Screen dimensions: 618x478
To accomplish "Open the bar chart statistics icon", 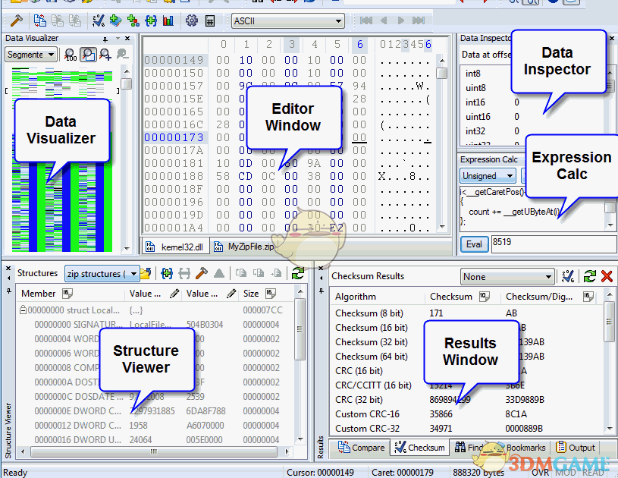I will 168,20.
